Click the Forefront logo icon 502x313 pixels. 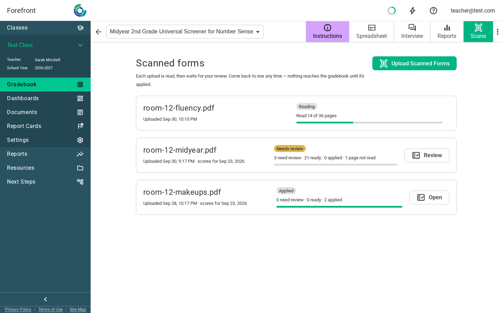pyautogui.click(x=80, y=10)
